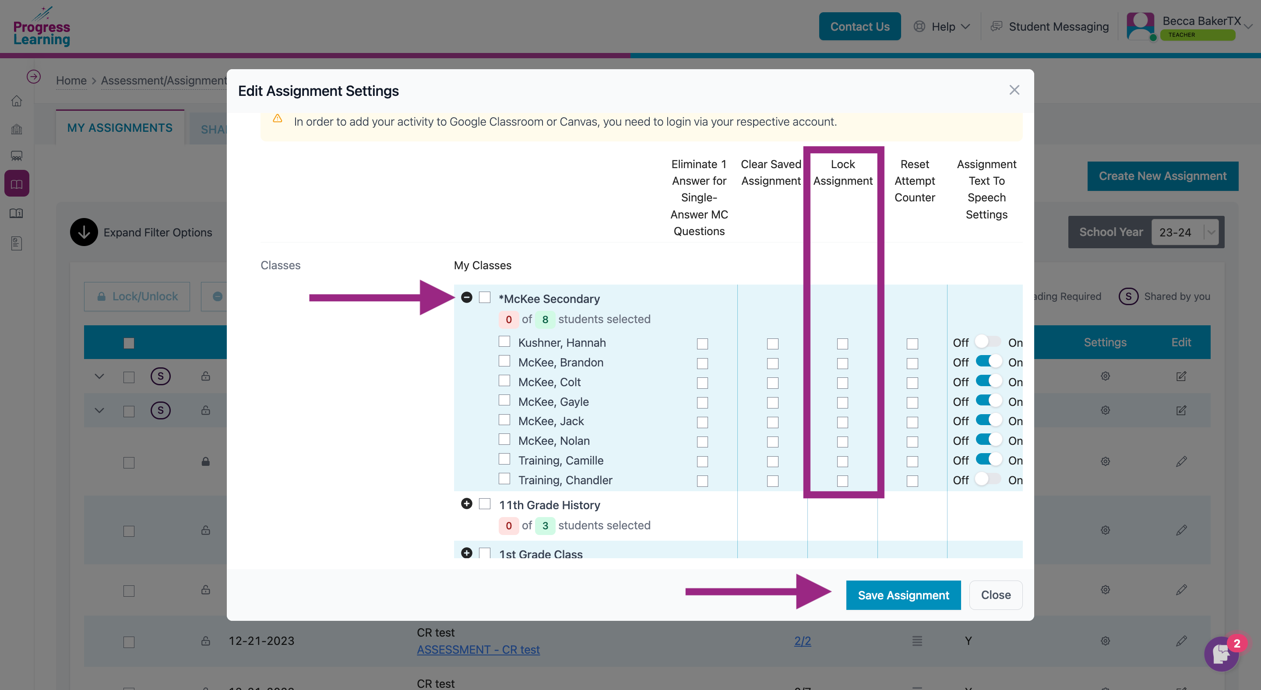Click the Save Assignment button
Image resolution: width=1261 pixels, height=690 pixels.
point(903,594)
